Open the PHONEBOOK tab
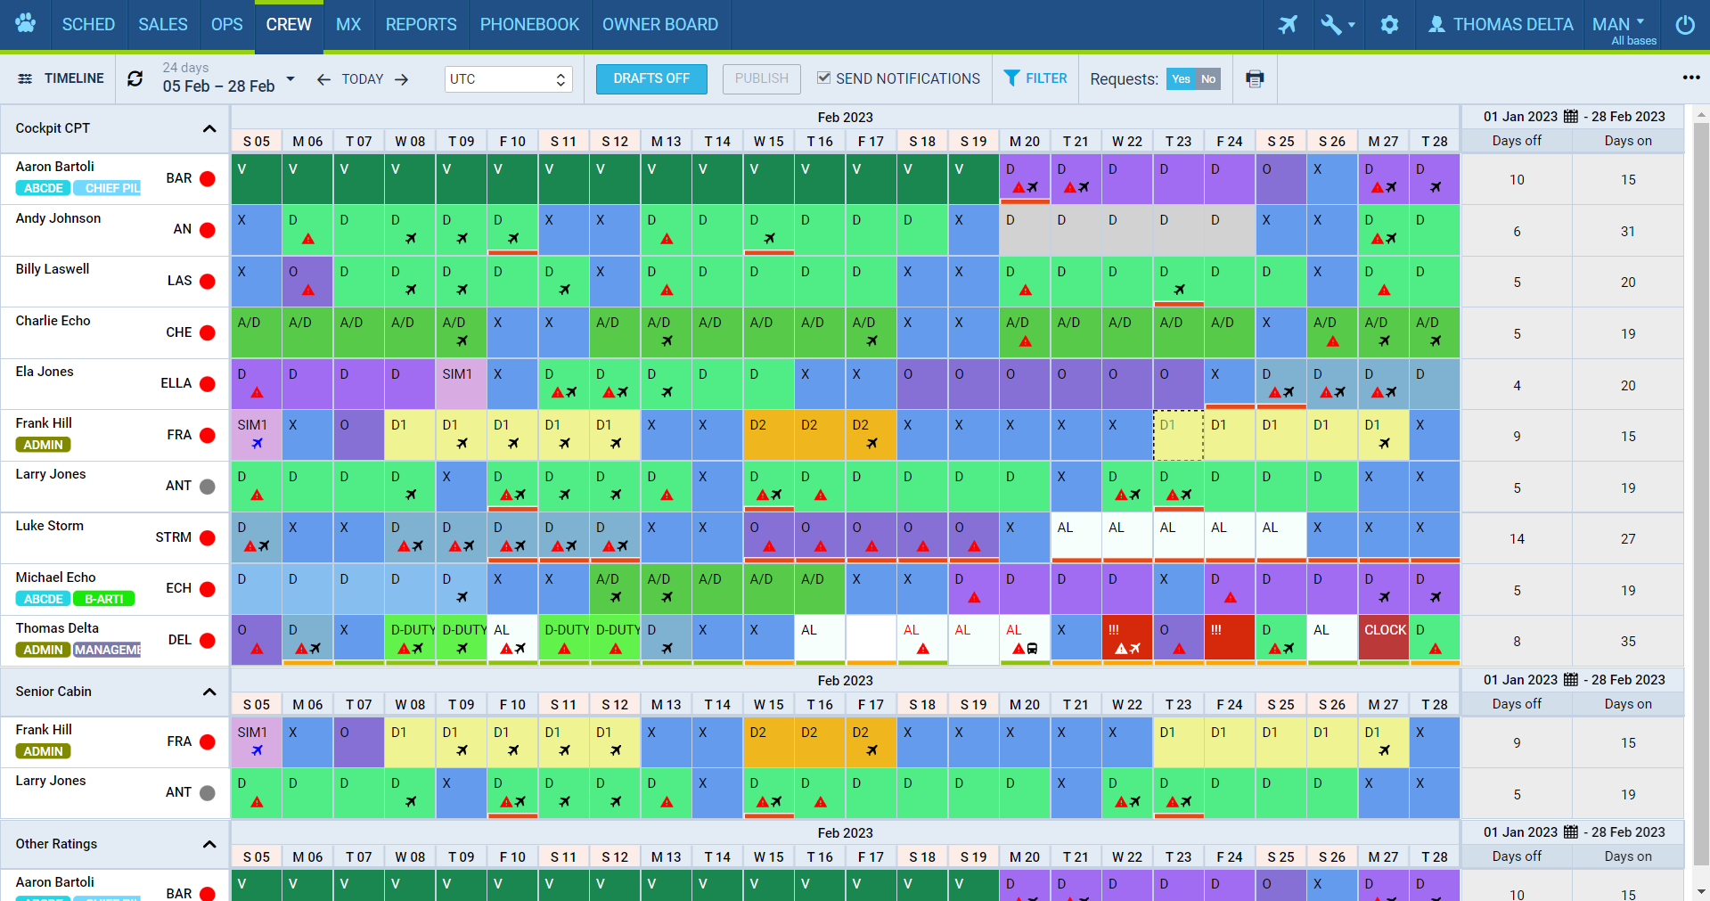1710x901 pixels. [x=529, y=25]
